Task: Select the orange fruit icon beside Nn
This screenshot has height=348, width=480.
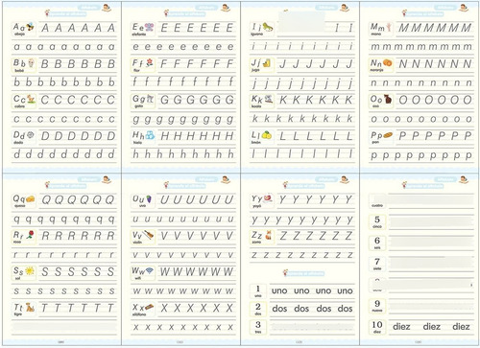Action: (388, 62)
